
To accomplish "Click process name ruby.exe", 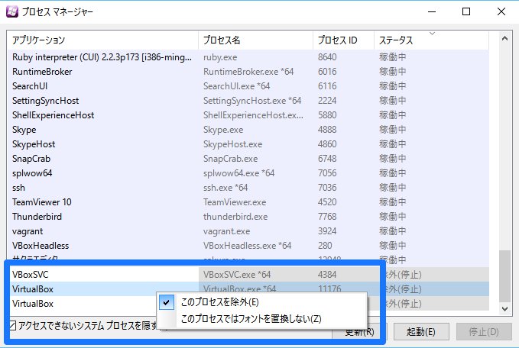I will pos(220,57).
